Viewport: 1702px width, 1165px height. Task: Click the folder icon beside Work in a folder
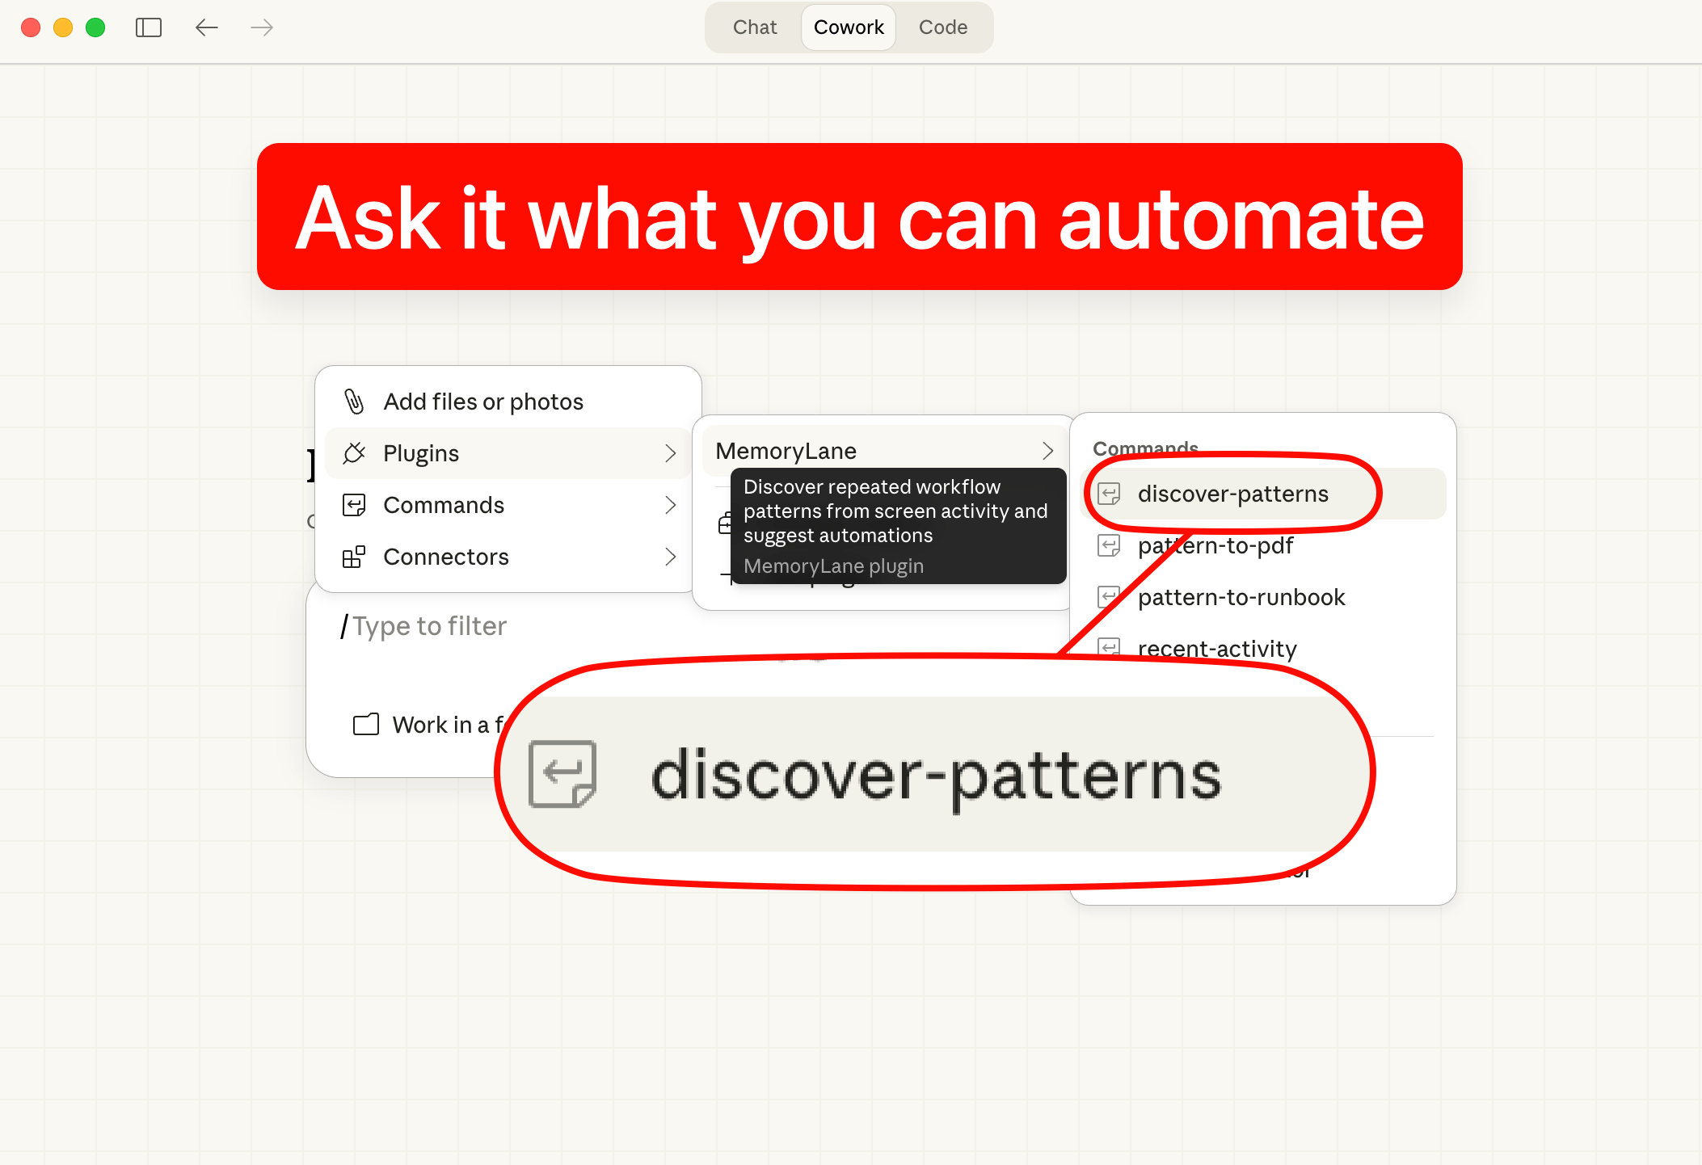[x=366, y=724]
